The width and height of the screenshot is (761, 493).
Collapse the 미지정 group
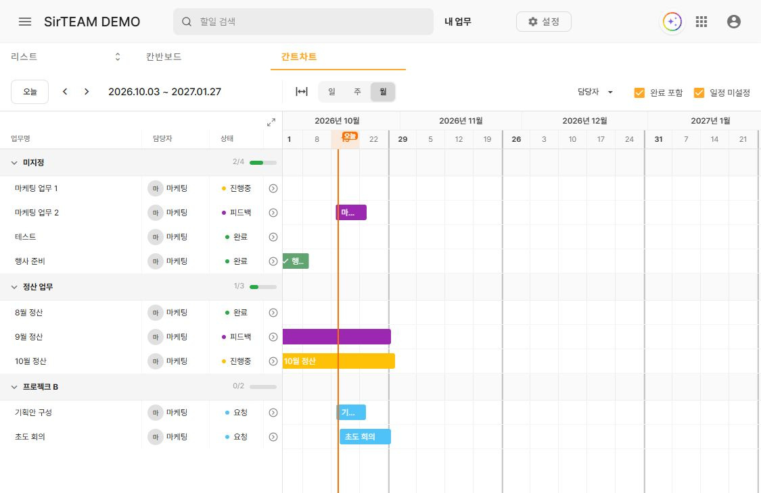(x=14, y=163)
